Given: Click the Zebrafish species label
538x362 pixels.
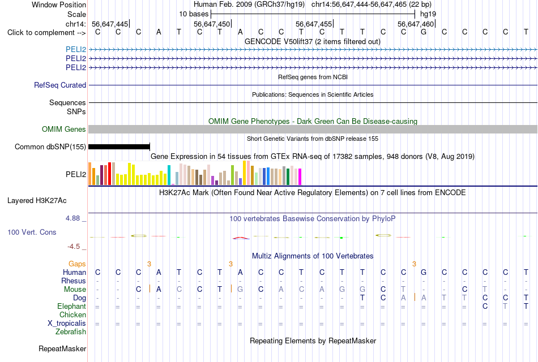Looking at the screenshot, I should click(x=71, y=332).
